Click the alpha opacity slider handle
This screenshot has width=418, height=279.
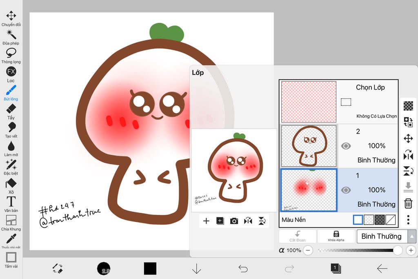398,250
